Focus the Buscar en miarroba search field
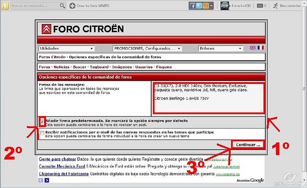The width and height of the screenshot is (307, 188). click(35, 6)
